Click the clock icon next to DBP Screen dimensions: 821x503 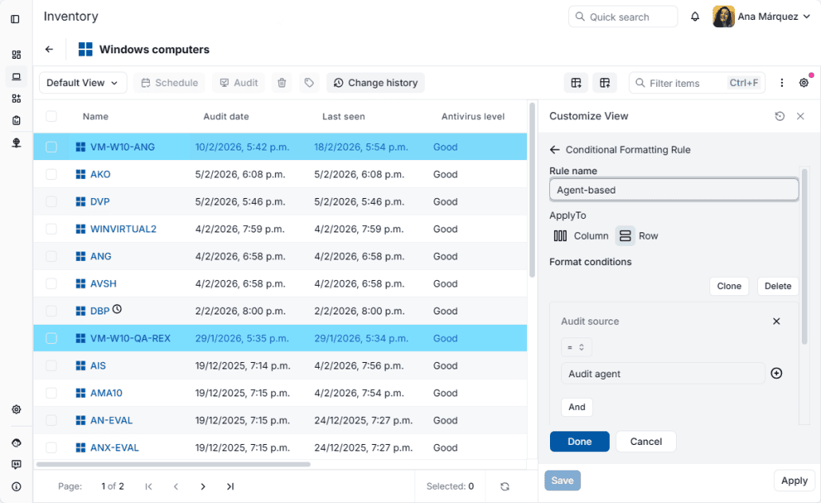pos(117,309)
